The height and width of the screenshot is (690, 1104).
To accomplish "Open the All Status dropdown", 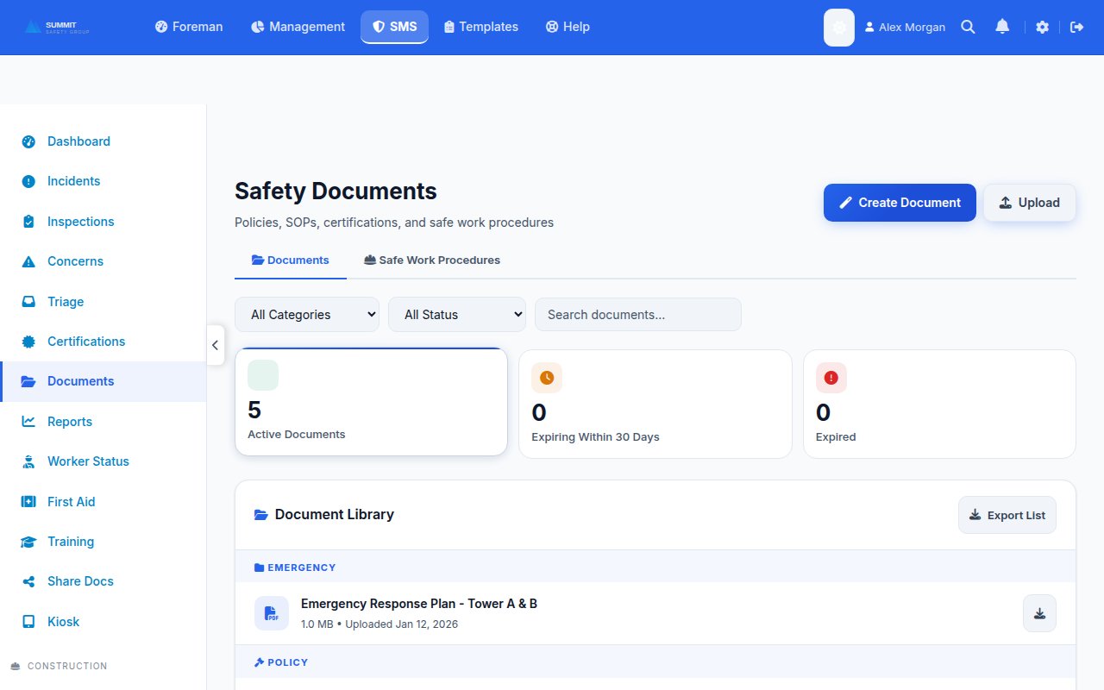I will pos(457,314).
